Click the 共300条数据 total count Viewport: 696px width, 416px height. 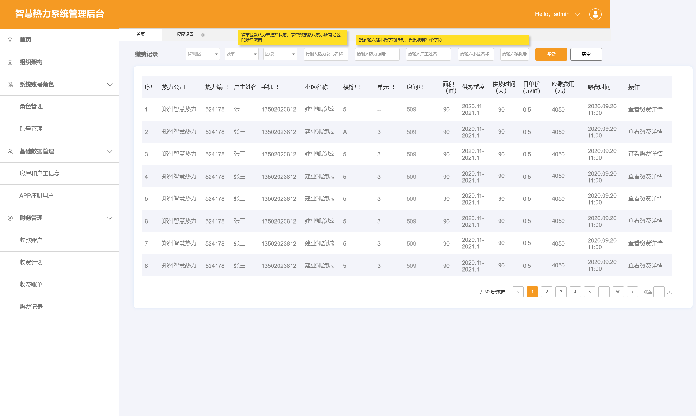(492, 292)
